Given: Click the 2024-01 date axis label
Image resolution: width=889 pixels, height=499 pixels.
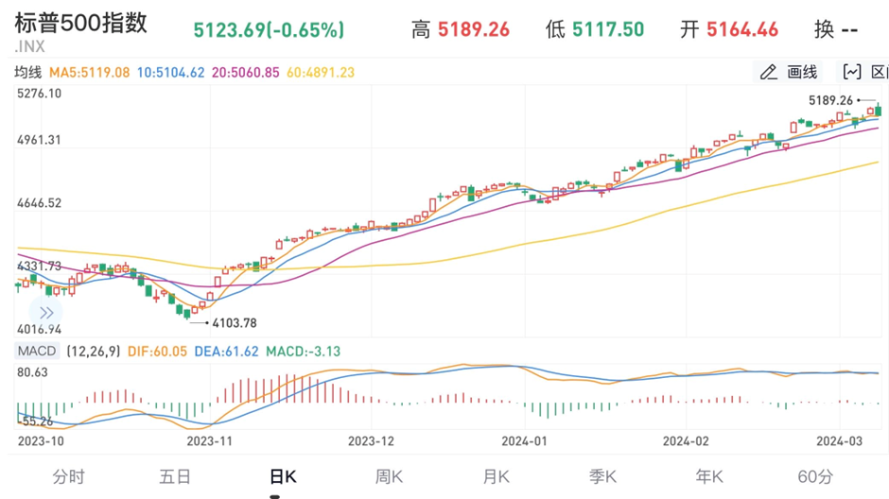Looking at the screenshot, I should [x=525, y=440].
